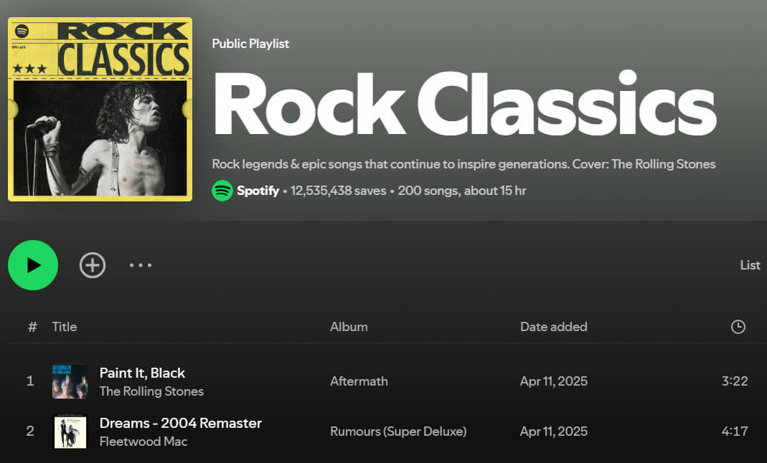Open the Rock Classics playlist cover image
This screenshot has height=463, width=767.
[x=100, y=109]
